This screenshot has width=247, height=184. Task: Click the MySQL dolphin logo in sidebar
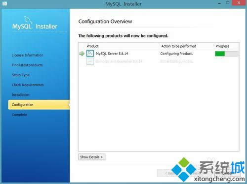tap(28, 20)
